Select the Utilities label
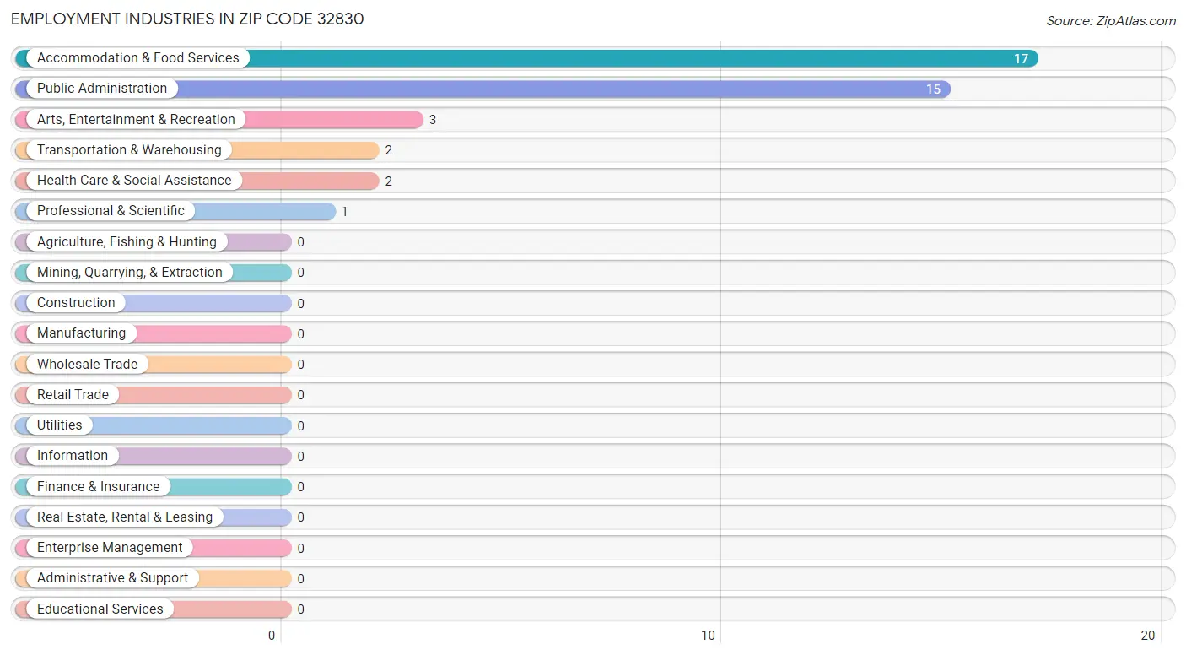This screenshot has width=1186, height=655. 60,425
